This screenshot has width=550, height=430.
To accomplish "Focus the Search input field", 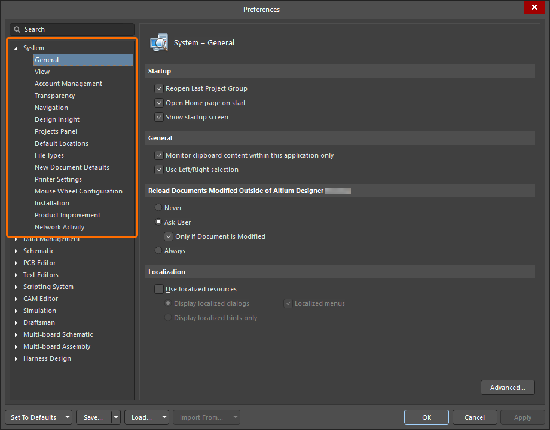I will [x=72, y=29].
